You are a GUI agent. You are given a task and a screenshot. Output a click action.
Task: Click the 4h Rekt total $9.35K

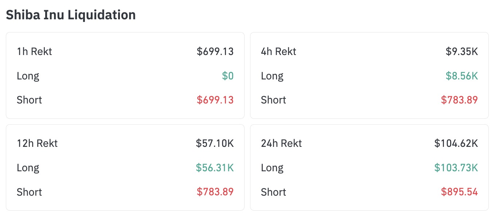pyautogui.click(x=461, y=52)
